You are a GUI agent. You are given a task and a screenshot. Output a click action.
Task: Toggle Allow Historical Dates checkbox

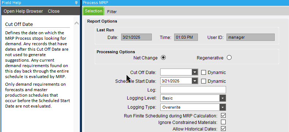pyautogui.click(x=223, y=128)
